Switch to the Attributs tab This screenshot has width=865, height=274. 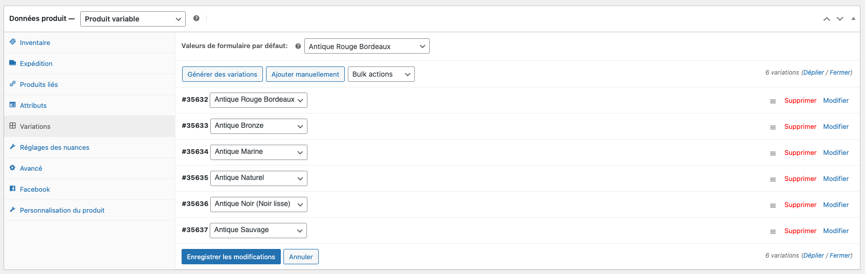pyautogui.click(x=33, y=106)
